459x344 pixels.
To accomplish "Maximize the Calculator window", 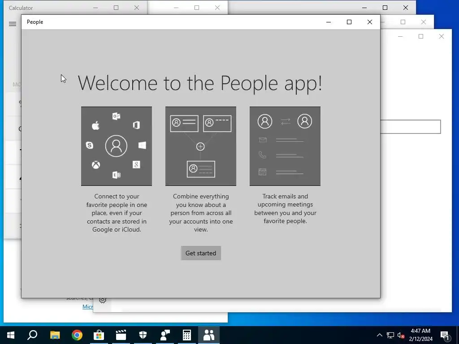I will tap(116, 8).
